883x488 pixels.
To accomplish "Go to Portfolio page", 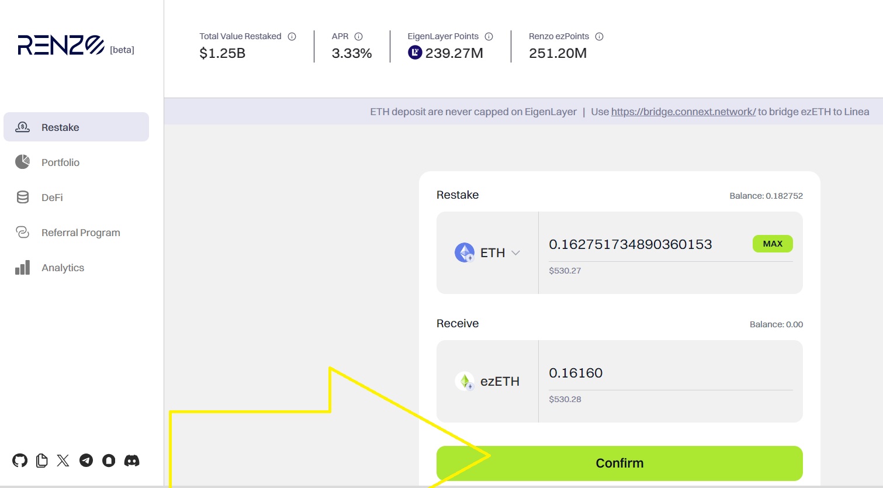I will (60, 162).
